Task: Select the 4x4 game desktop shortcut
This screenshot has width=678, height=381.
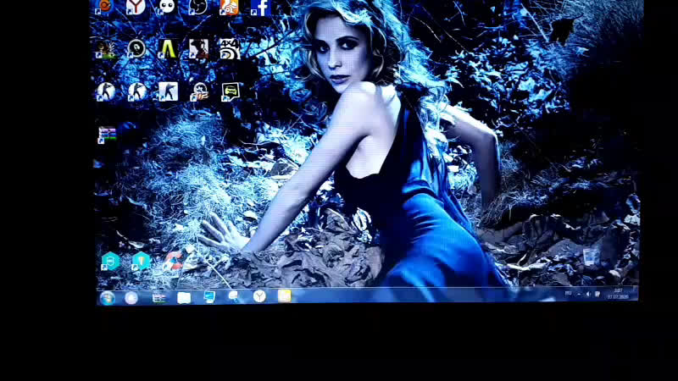Action: click(229, 49)
